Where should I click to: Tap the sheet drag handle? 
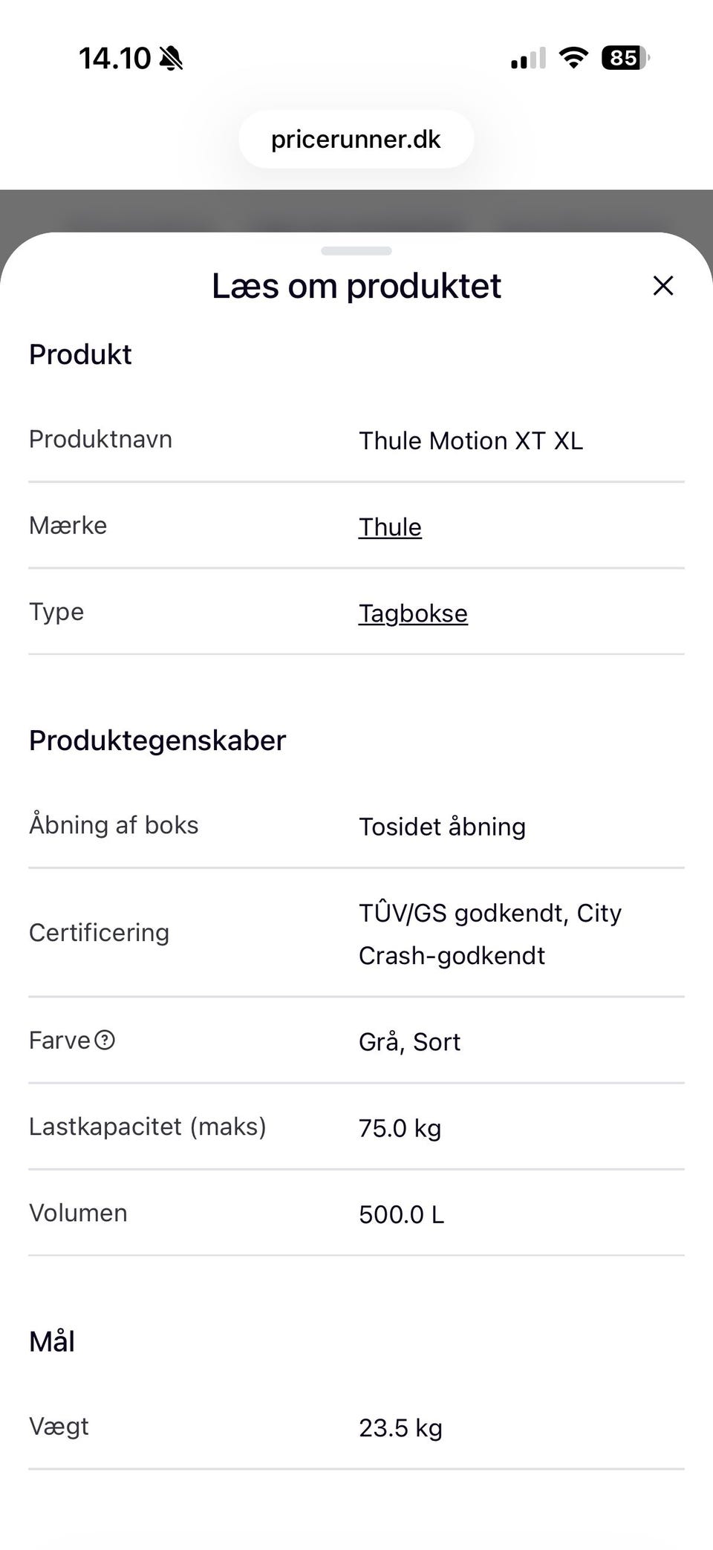[356, 251]
